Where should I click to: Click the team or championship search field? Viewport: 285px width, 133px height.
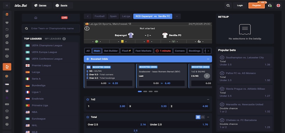[x=51, y=28]
